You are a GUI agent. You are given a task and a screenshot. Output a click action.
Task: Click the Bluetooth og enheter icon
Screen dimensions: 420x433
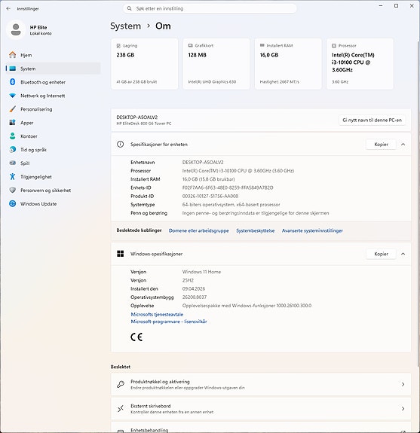[13, 82]
